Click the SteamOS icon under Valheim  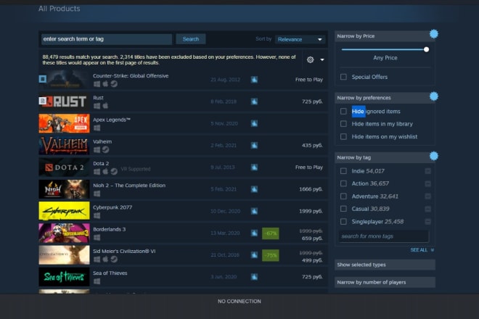click(x=105, y=149)
